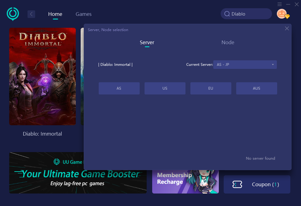Switch to the Games tab
Image resolution: width=301 pixels, height=206 pixels.
pos(83,14)
